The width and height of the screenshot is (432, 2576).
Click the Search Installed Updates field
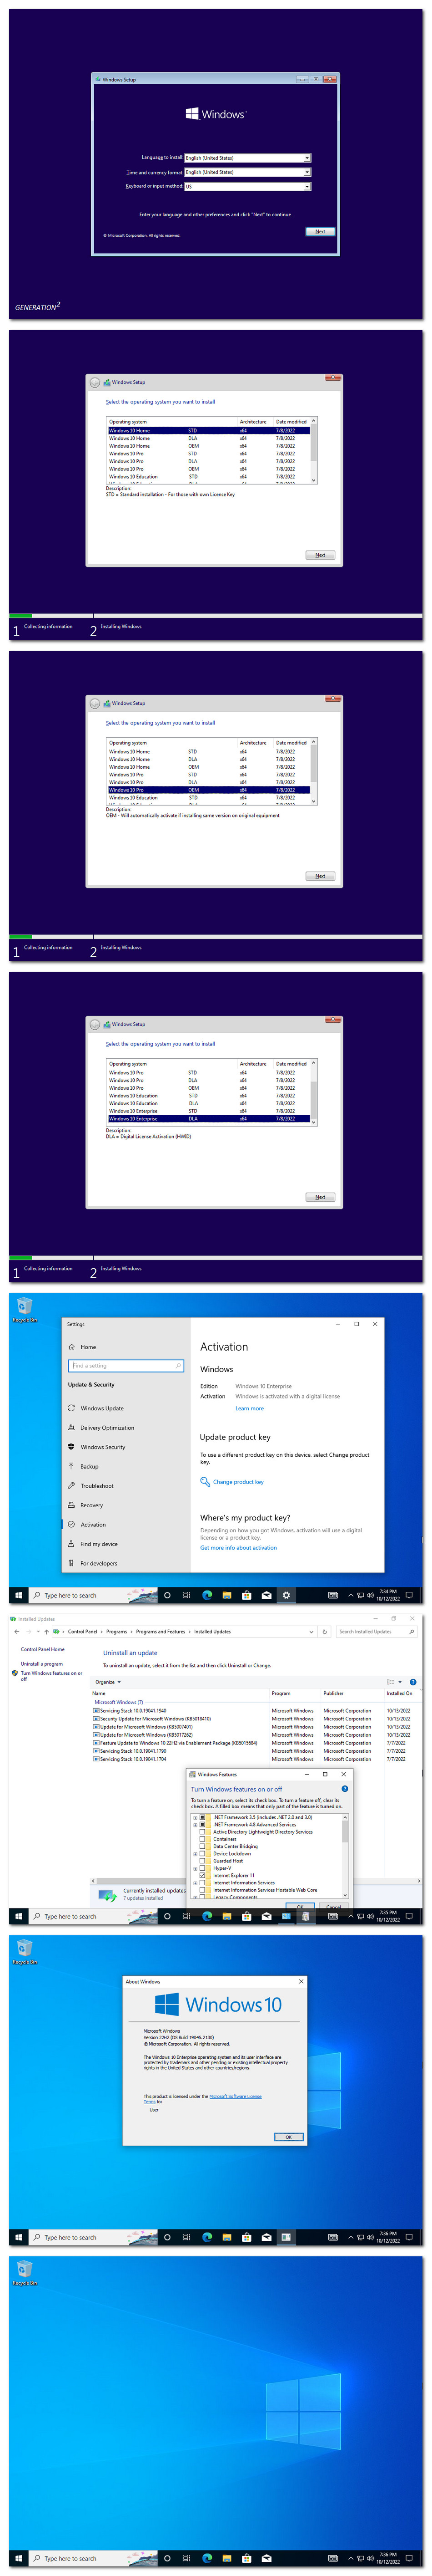click(x=375, y=1631)
